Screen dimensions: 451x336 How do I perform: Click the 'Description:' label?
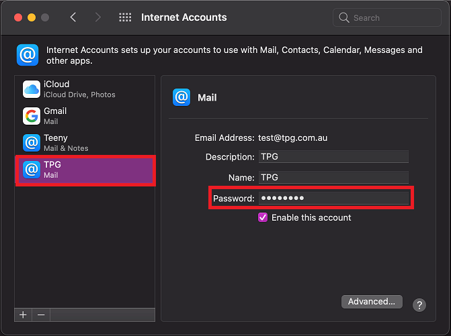pyautogui.click(x=230, y=157)
